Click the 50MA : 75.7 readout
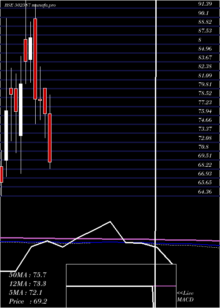 point(27,275)
